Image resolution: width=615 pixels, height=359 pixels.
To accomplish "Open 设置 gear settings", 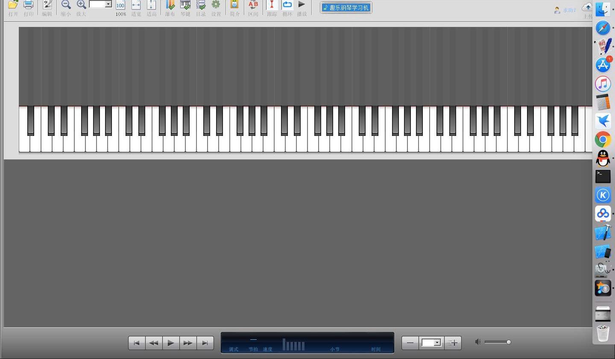I will [216, 8].
